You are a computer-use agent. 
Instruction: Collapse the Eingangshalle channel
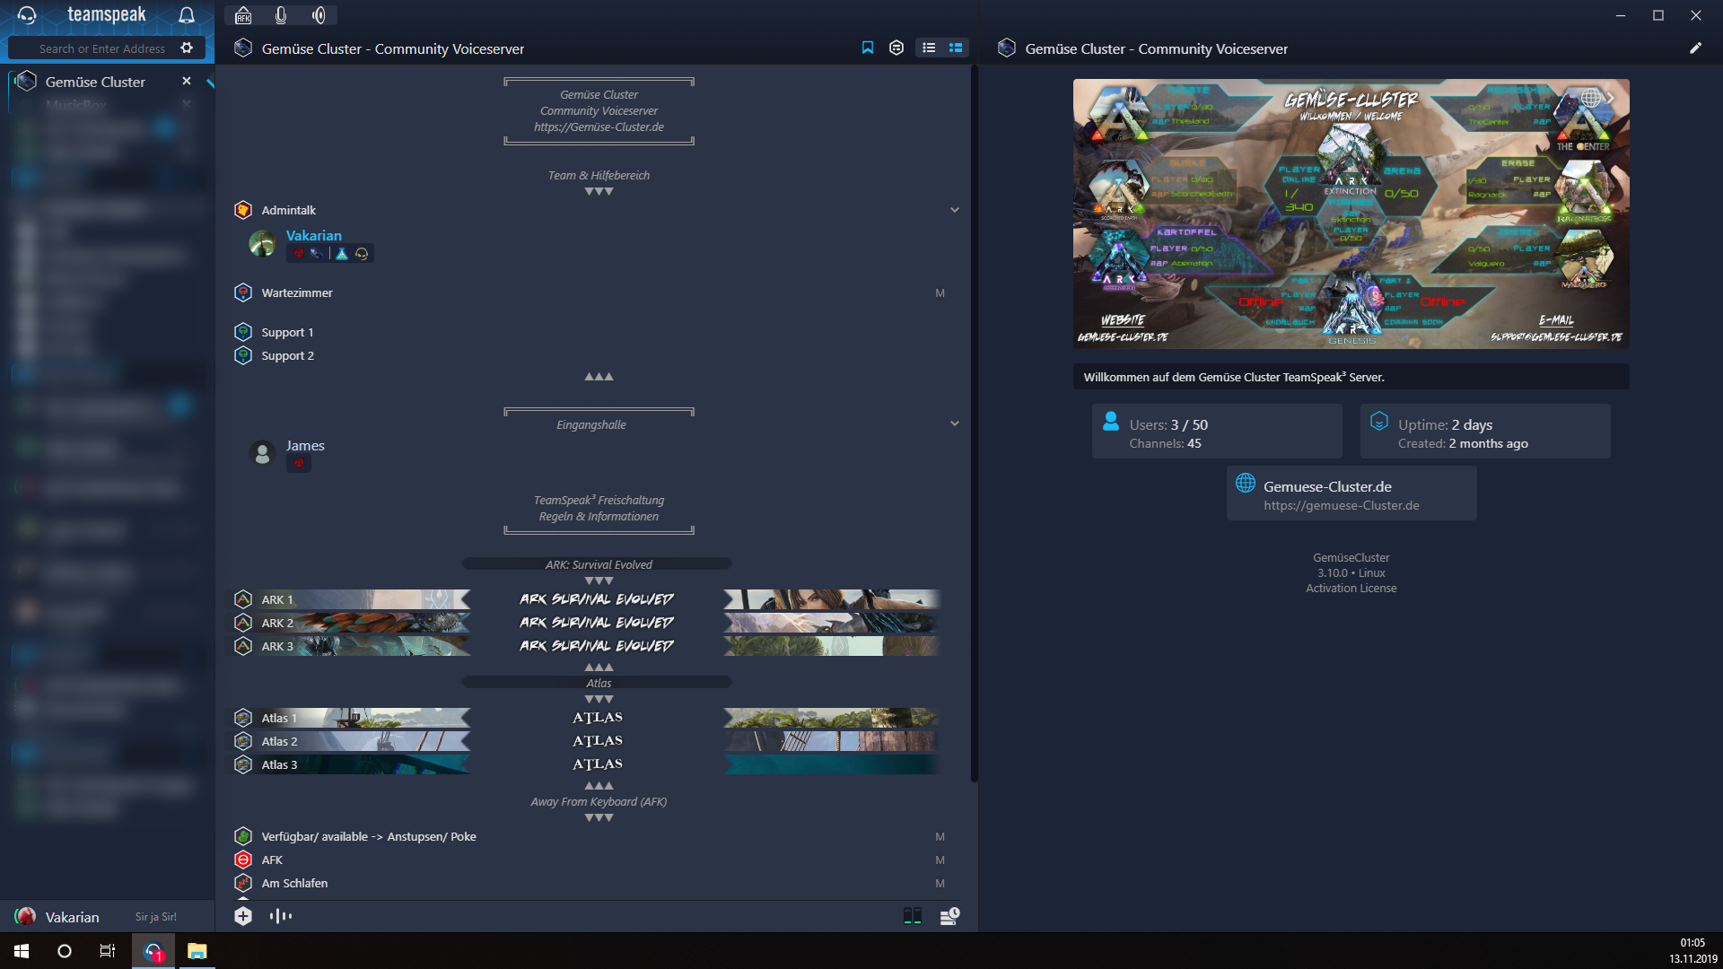pyautogui.click(x=954, y=423)
